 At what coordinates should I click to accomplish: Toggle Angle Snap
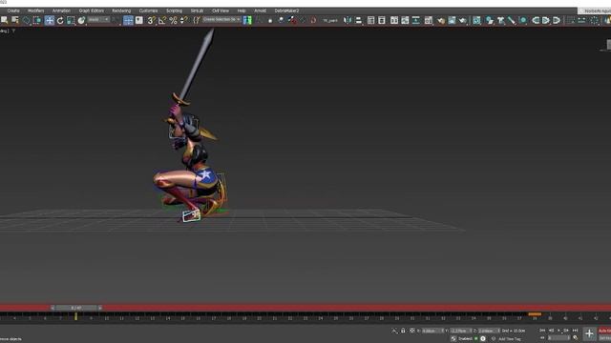(162, 20)
